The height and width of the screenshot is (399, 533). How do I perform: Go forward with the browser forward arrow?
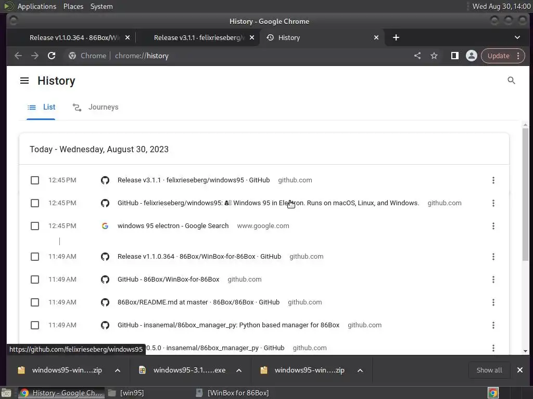click(35, 56)
